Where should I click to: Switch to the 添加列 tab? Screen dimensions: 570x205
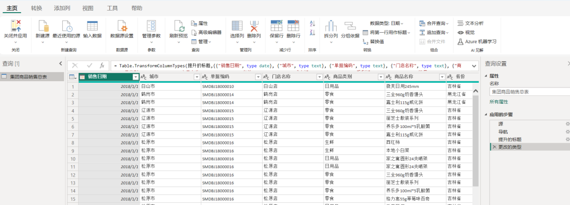click(62, 8)
